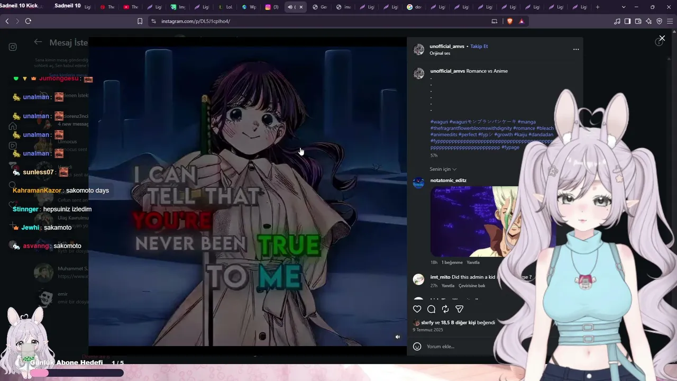Switch to the Instagram (3) tab
677x381 pixels.
tap(272, 7)
